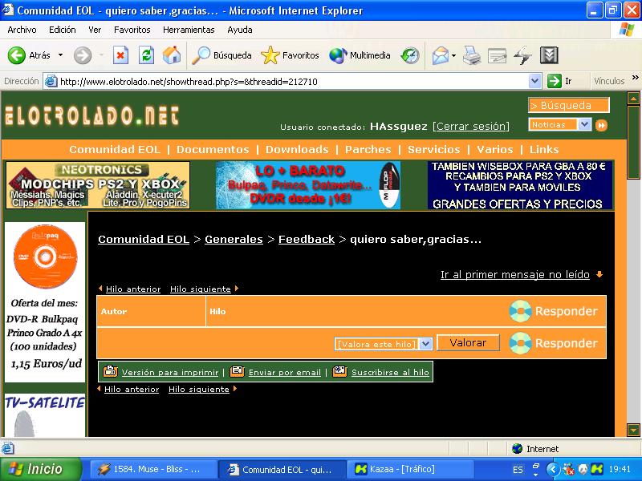Click the tray expand arrow icon

pos(552,469)
